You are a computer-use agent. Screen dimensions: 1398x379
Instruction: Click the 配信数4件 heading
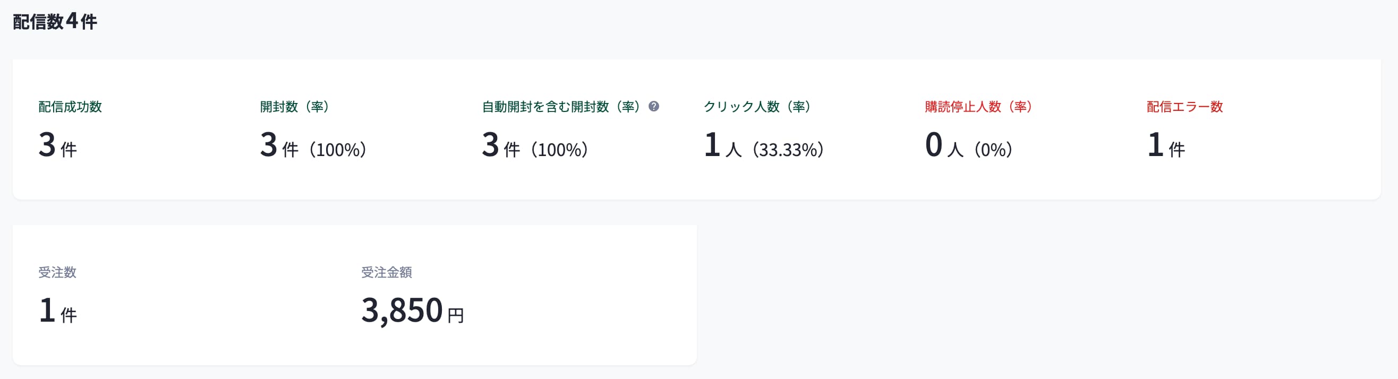[x=55, y=22]
